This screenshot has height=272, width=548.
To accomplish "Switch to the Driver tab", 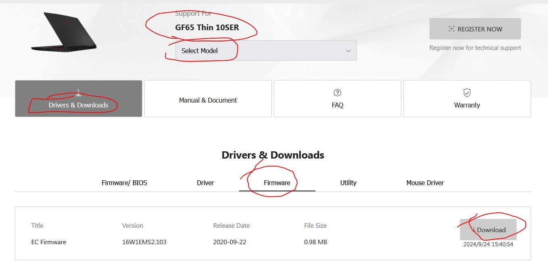I will coord(205,183).
